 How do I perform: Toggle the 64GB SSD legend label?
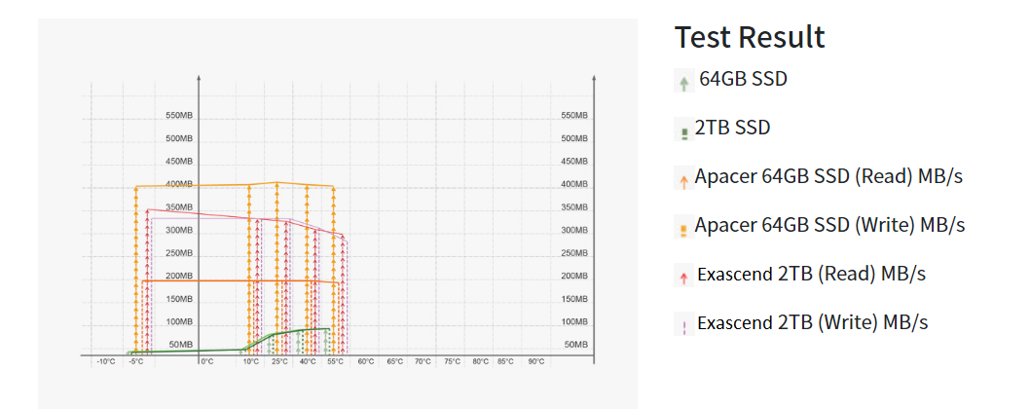pyautogui.click(x=743, y=79)
